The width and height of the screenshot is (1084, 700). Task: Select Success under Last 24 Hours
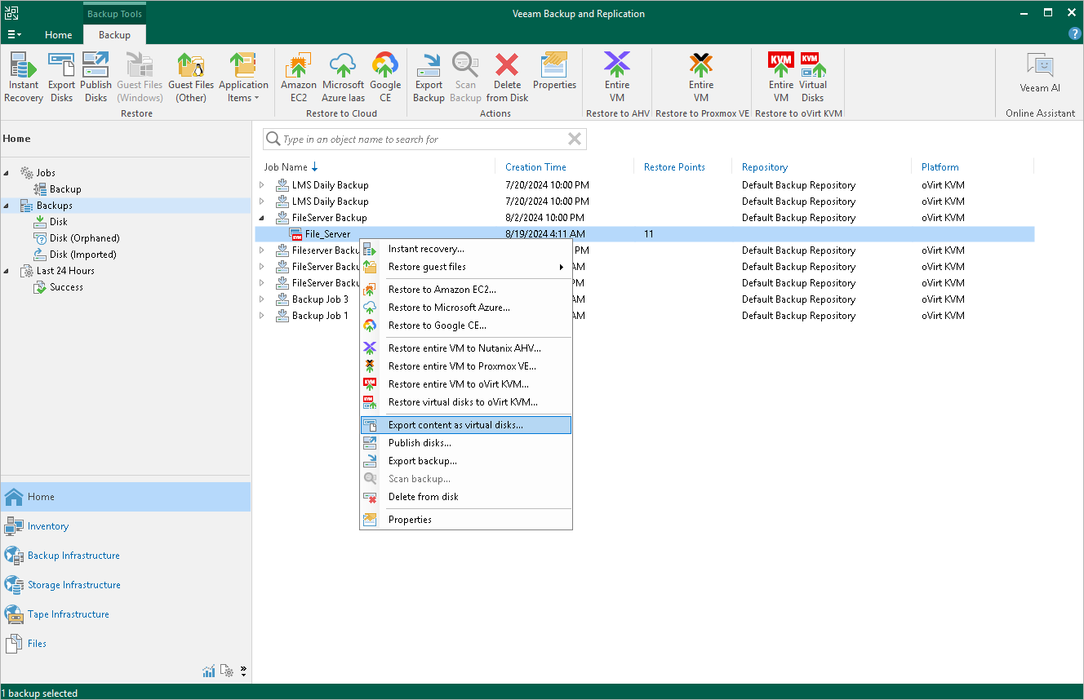click(x=66, y=287)
